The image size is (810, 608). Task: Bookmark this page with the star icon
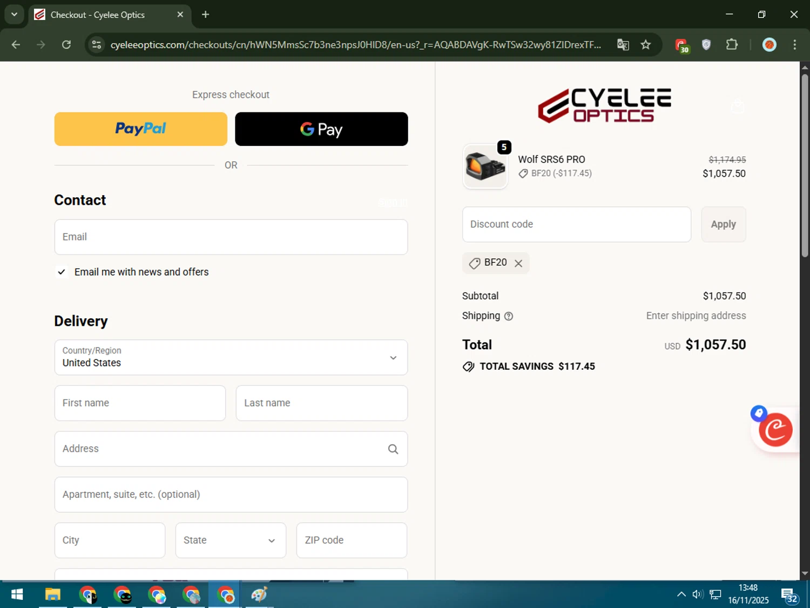click(x=646, y=45)
